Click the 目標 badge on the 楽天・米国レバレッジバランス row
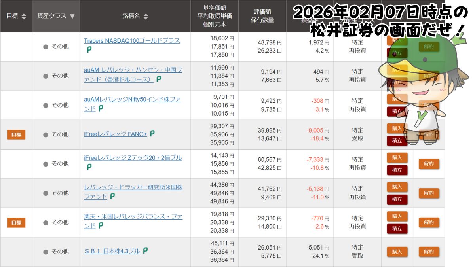The height and width of the screenshot is (267, 475). coord(16,222)
